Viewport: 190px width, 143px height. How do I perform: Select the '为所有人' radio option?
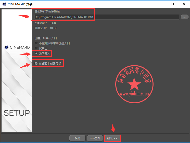point(42,53)
